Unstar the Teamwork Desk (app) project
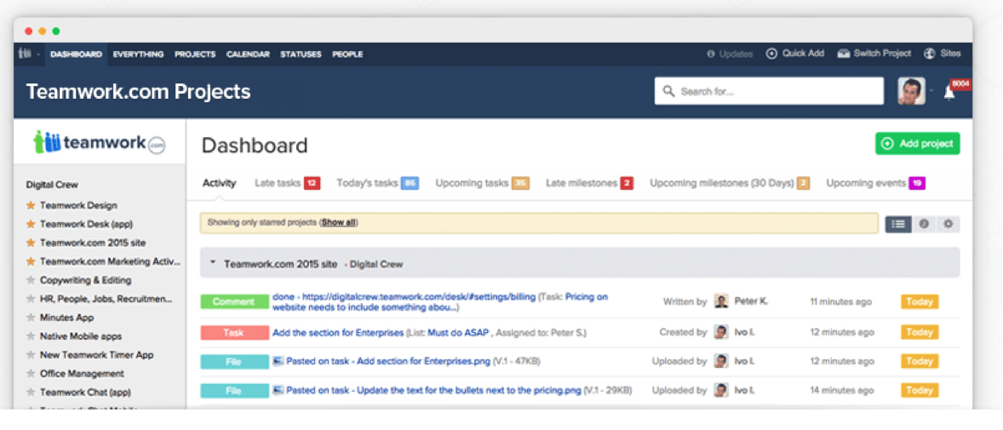 tap(30, 224)
